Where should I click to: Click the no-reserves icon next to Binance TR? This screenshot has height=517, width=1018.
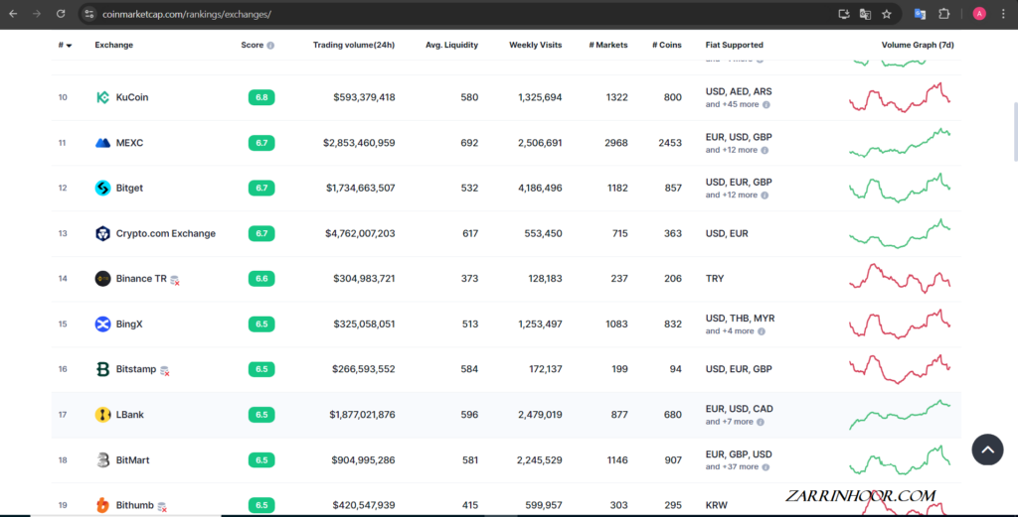pos(175,280)
